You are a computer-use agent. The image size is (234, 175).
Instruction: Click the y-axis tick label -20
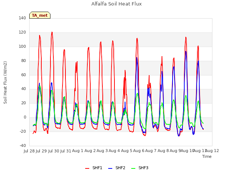[23, 131]
